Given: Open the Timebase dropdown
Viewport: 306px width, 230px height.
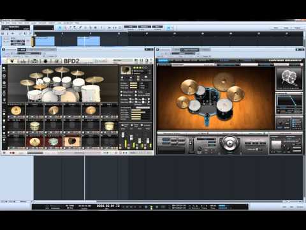Looking at the screenshot, I should pos(144,27).
